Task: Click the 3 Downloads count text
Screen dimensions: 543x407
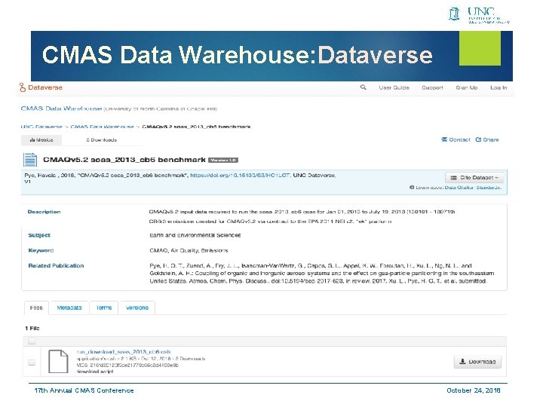Action: [x=102, y=140]
